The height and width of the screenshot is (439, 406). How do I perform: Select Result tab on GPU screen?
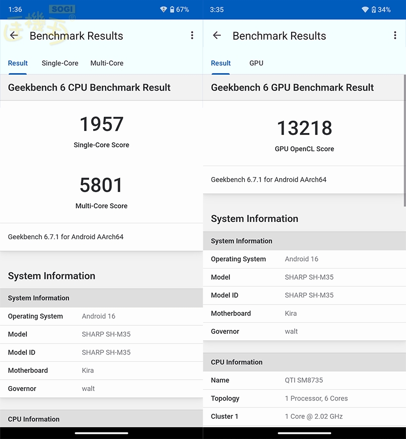[x=221, y=63]
